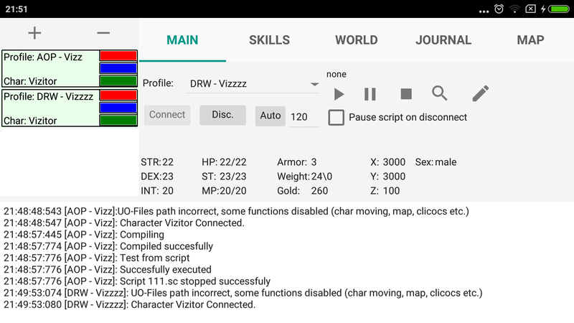Click the Auto button
The height and width of the screenshot is (323, 574).
270,116
